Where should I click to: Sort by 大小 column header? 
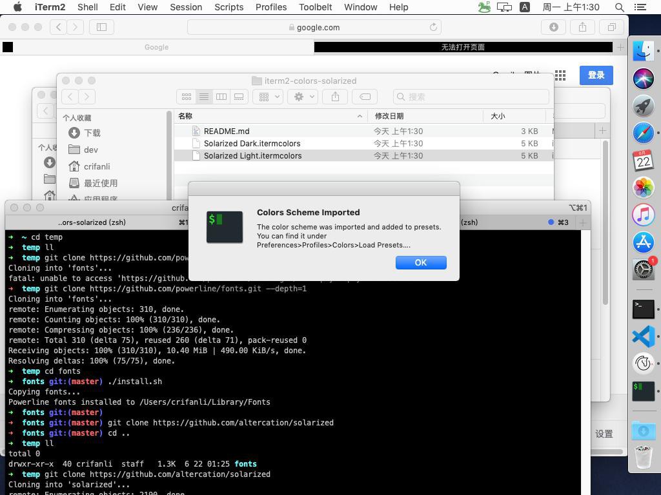tap(514, 116)
